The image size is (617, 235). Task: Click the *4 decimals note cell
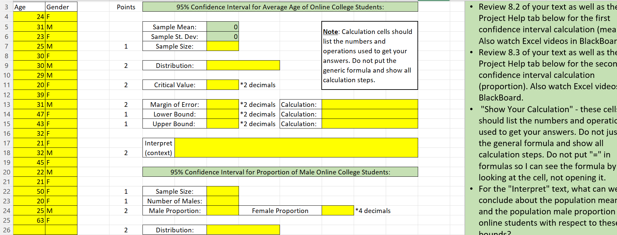373,211
